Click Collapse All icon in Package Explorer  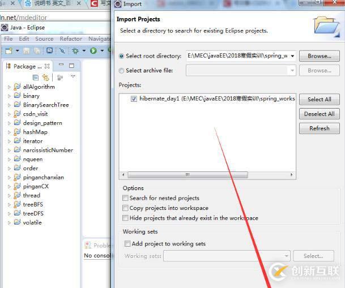pos(36,78)
